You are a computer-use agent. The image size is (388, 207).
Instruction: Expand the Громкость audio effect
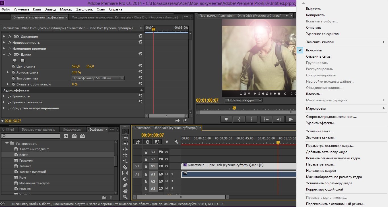[x=4, y=96]
